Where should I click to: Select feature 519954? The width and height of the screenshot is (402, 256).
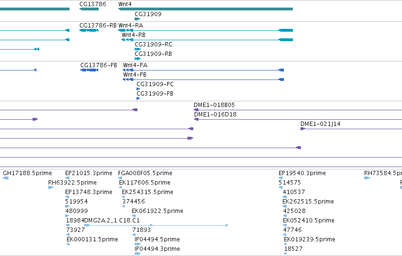(77, 202)
